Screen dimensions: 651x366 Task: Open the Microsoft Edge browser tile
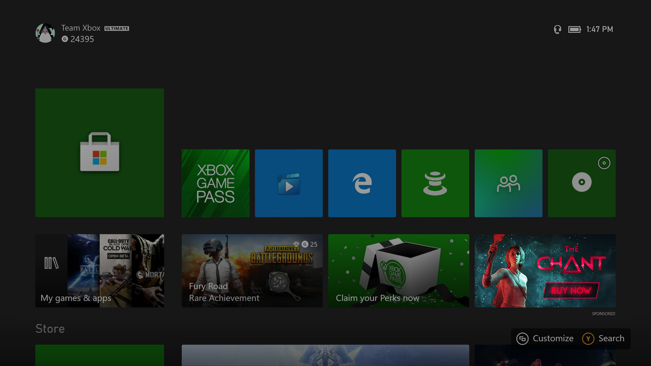(x=362, y=183)
